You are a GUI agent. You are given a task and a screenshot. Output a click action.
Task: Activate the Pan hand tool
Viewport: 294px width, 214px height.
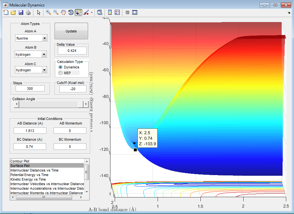63,12
